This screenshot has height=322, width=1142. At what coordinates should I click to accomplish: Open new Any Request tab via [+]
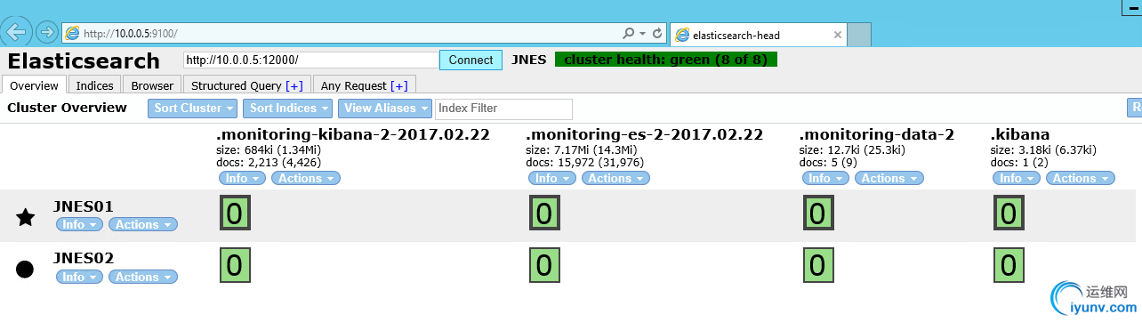[x=399, y=86]
